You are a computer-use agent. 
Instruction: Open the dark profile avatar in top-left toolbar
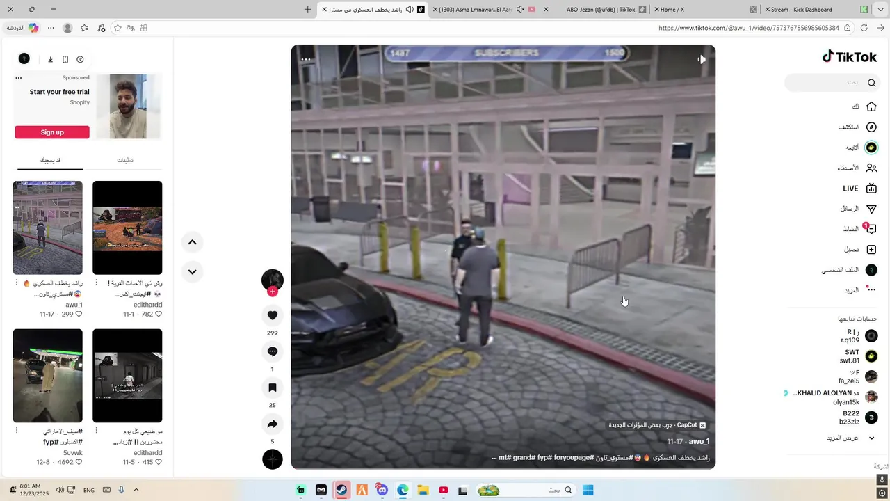24,59
